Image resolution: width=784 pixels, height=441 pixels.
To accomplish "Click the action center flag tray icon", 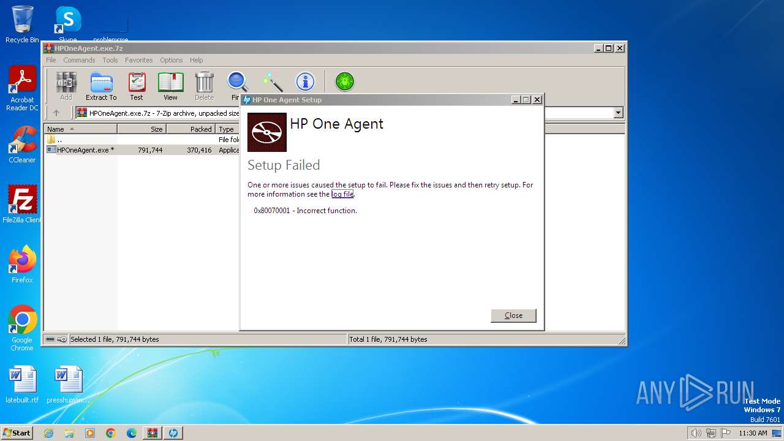I will (x=726, y=433).
